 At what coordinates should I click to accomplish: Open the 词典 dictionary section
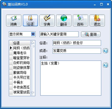tap(14, 20)
